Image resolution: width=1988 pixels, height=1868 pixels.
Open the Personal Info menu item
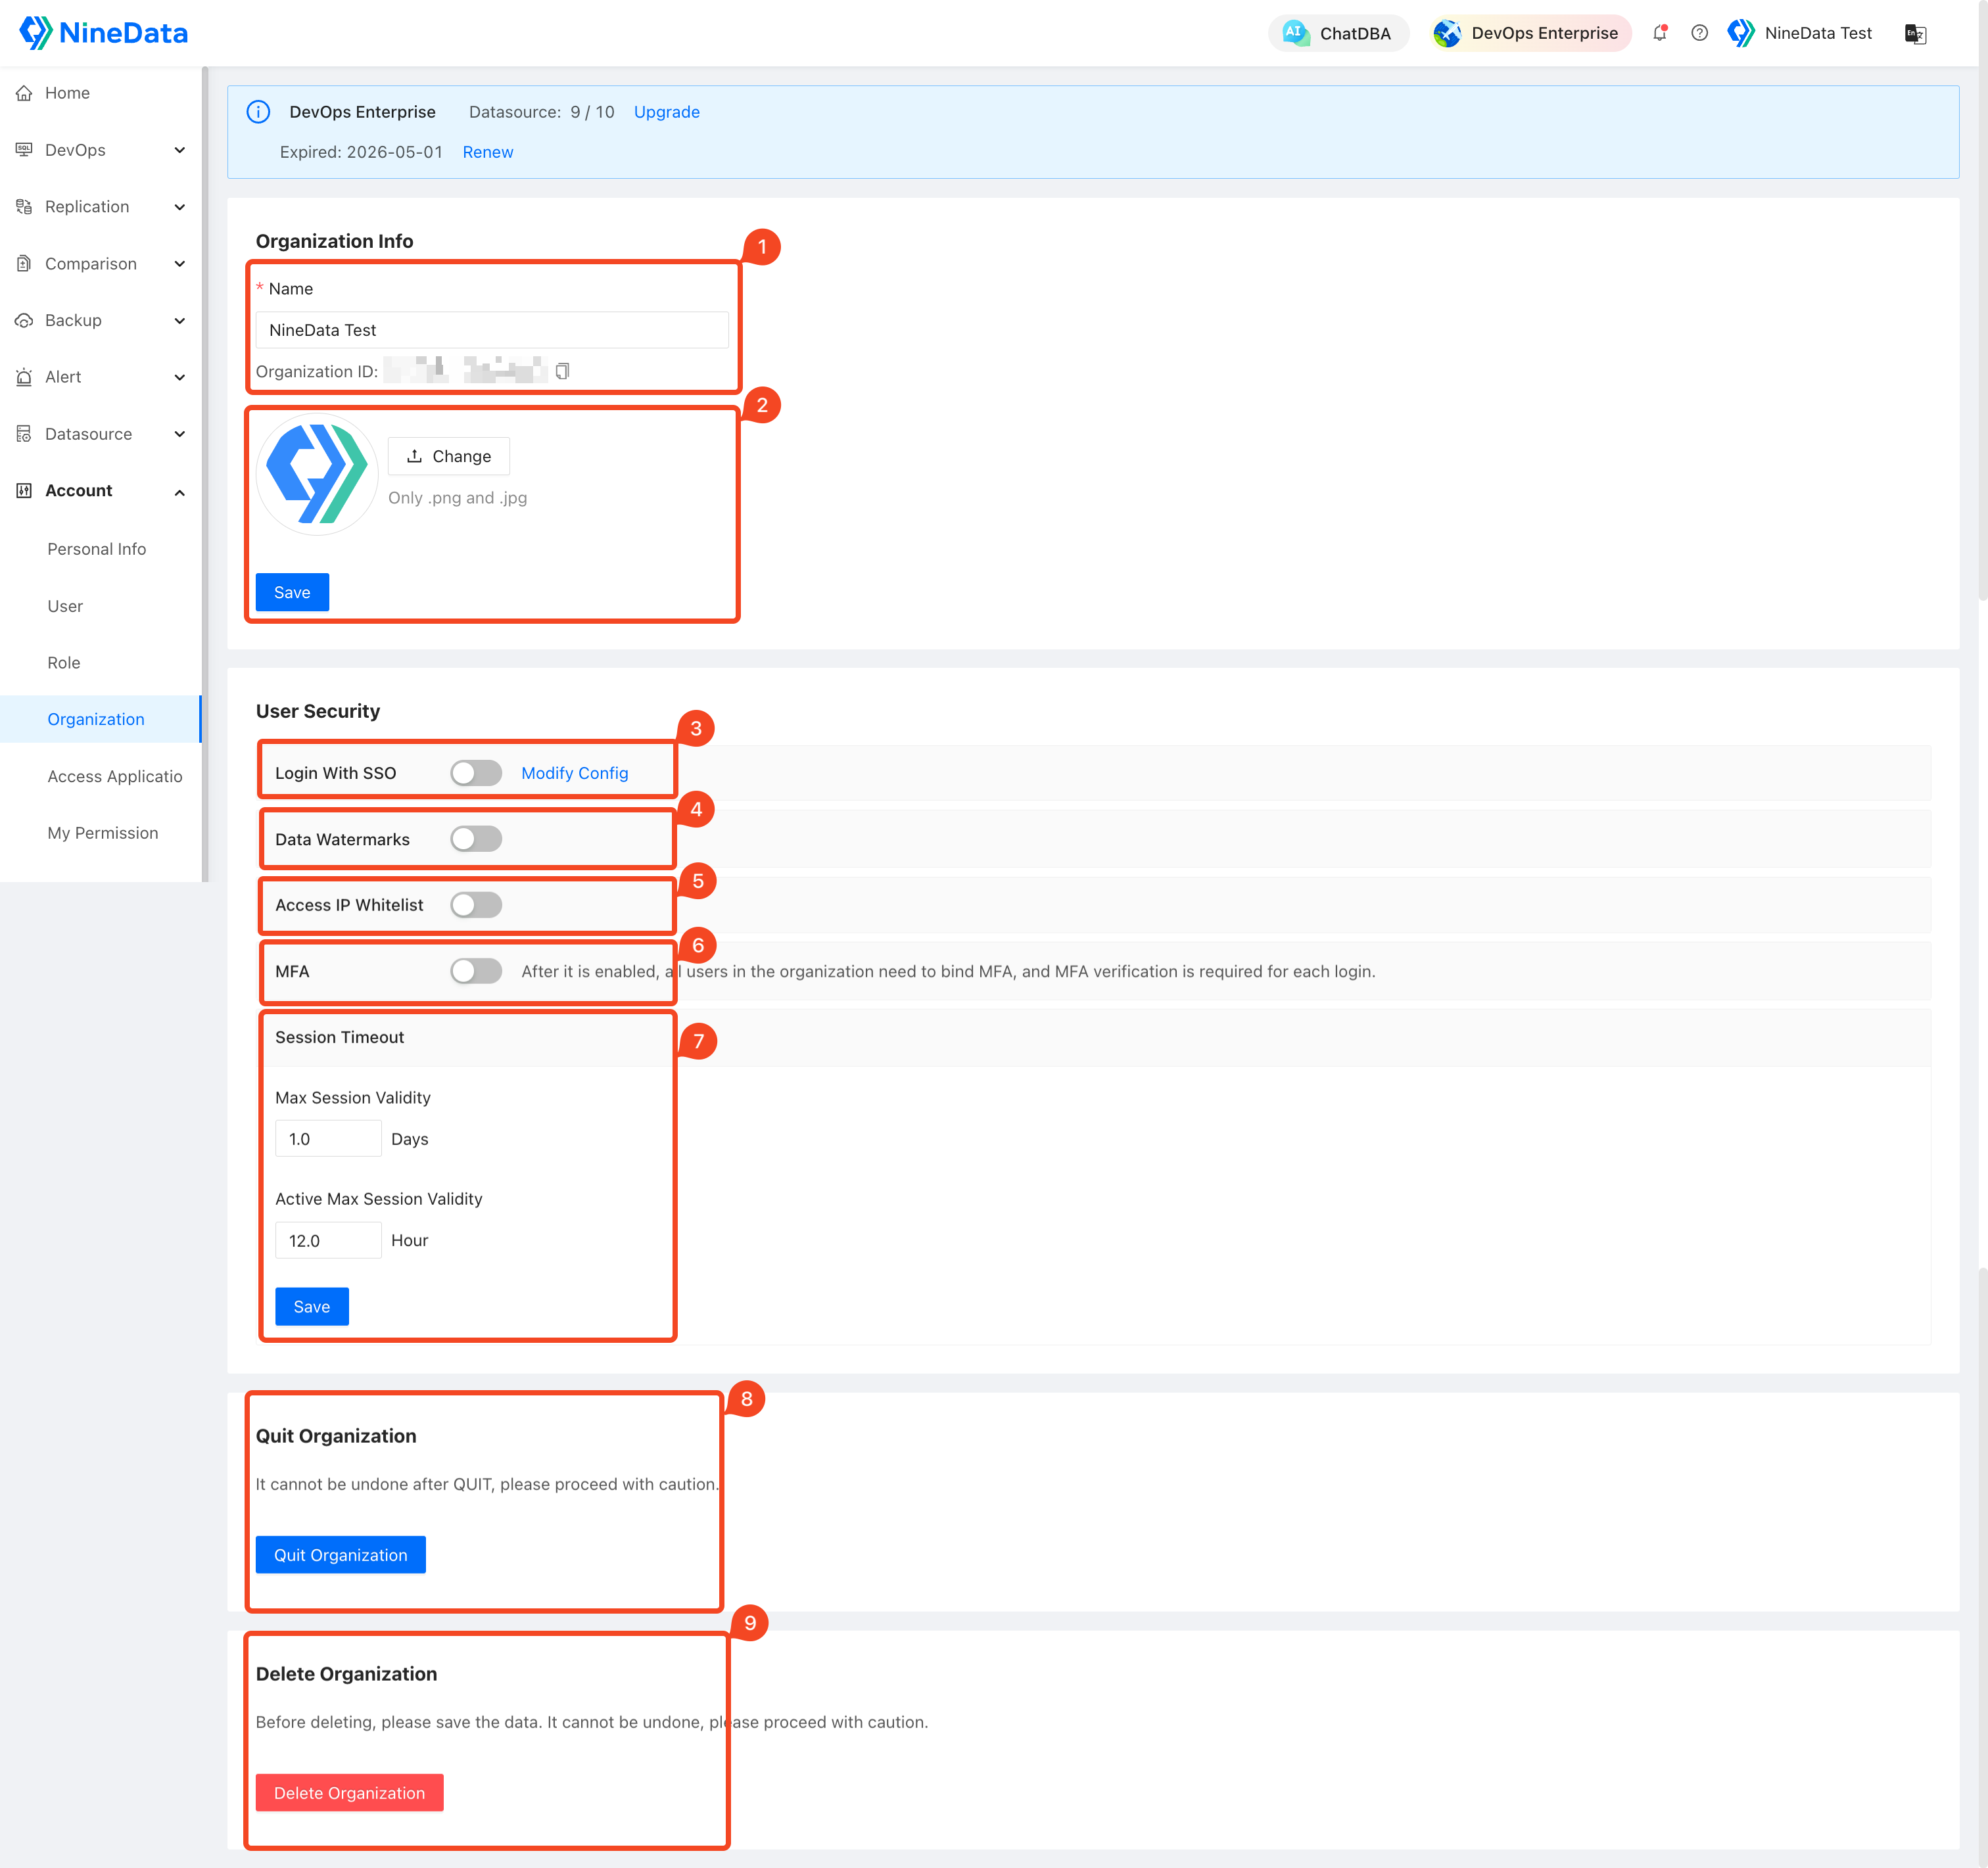coord(97,549)
